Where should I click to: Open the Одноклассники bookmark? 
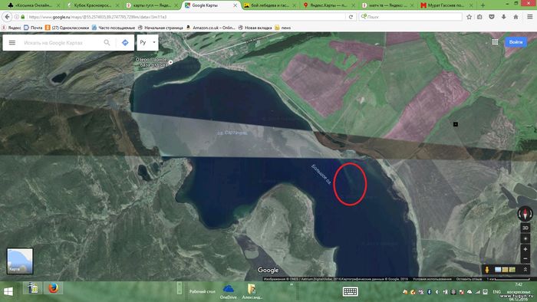click(67, 28)
